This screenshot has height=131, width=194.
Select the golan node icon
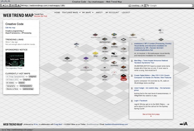[x=77, y=44]
